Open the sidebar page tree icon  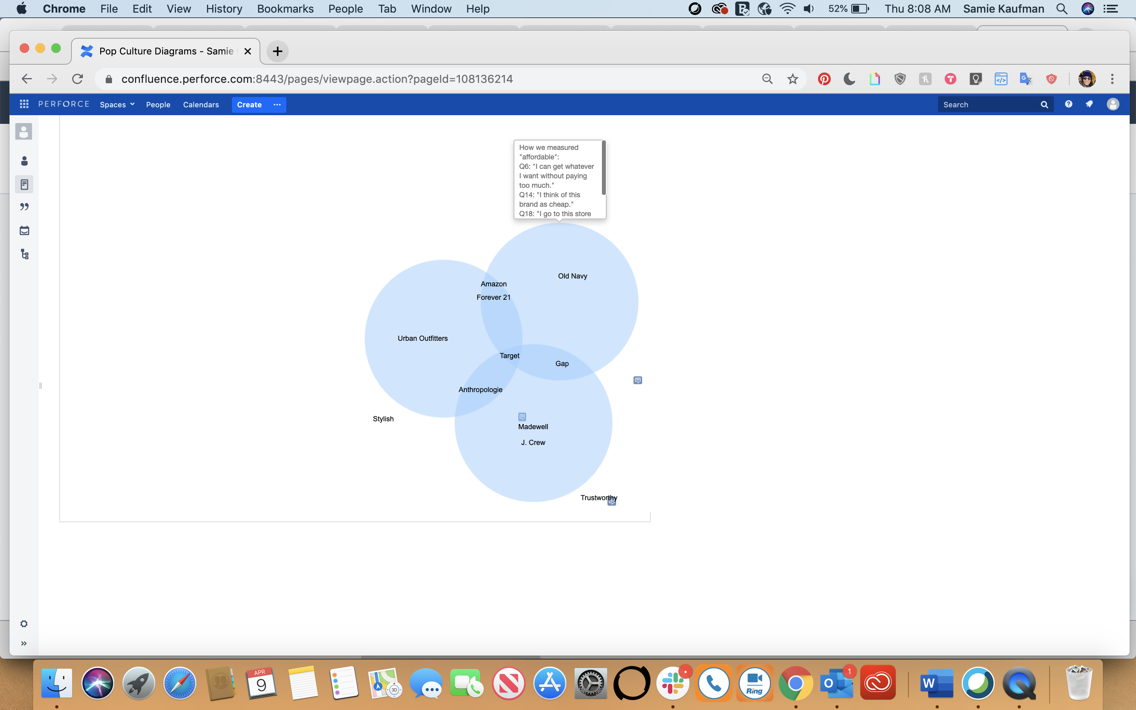pos(25,254)
